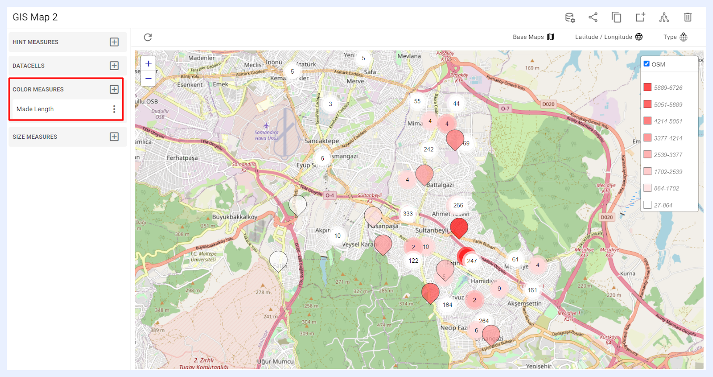713x377 pixels.
Task: Click the duplicate copy icon
Action: [x=616, y=17]
